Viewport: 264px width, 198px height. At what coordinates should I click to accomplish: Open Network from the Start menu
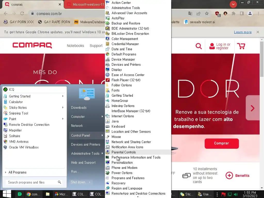(x=77, y=126)
